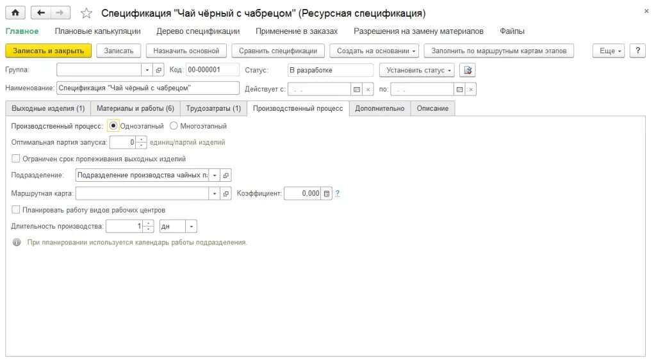Open the Маршрутная карта item form icon
The width and height of the screenshot is (656, 363).
226,193
